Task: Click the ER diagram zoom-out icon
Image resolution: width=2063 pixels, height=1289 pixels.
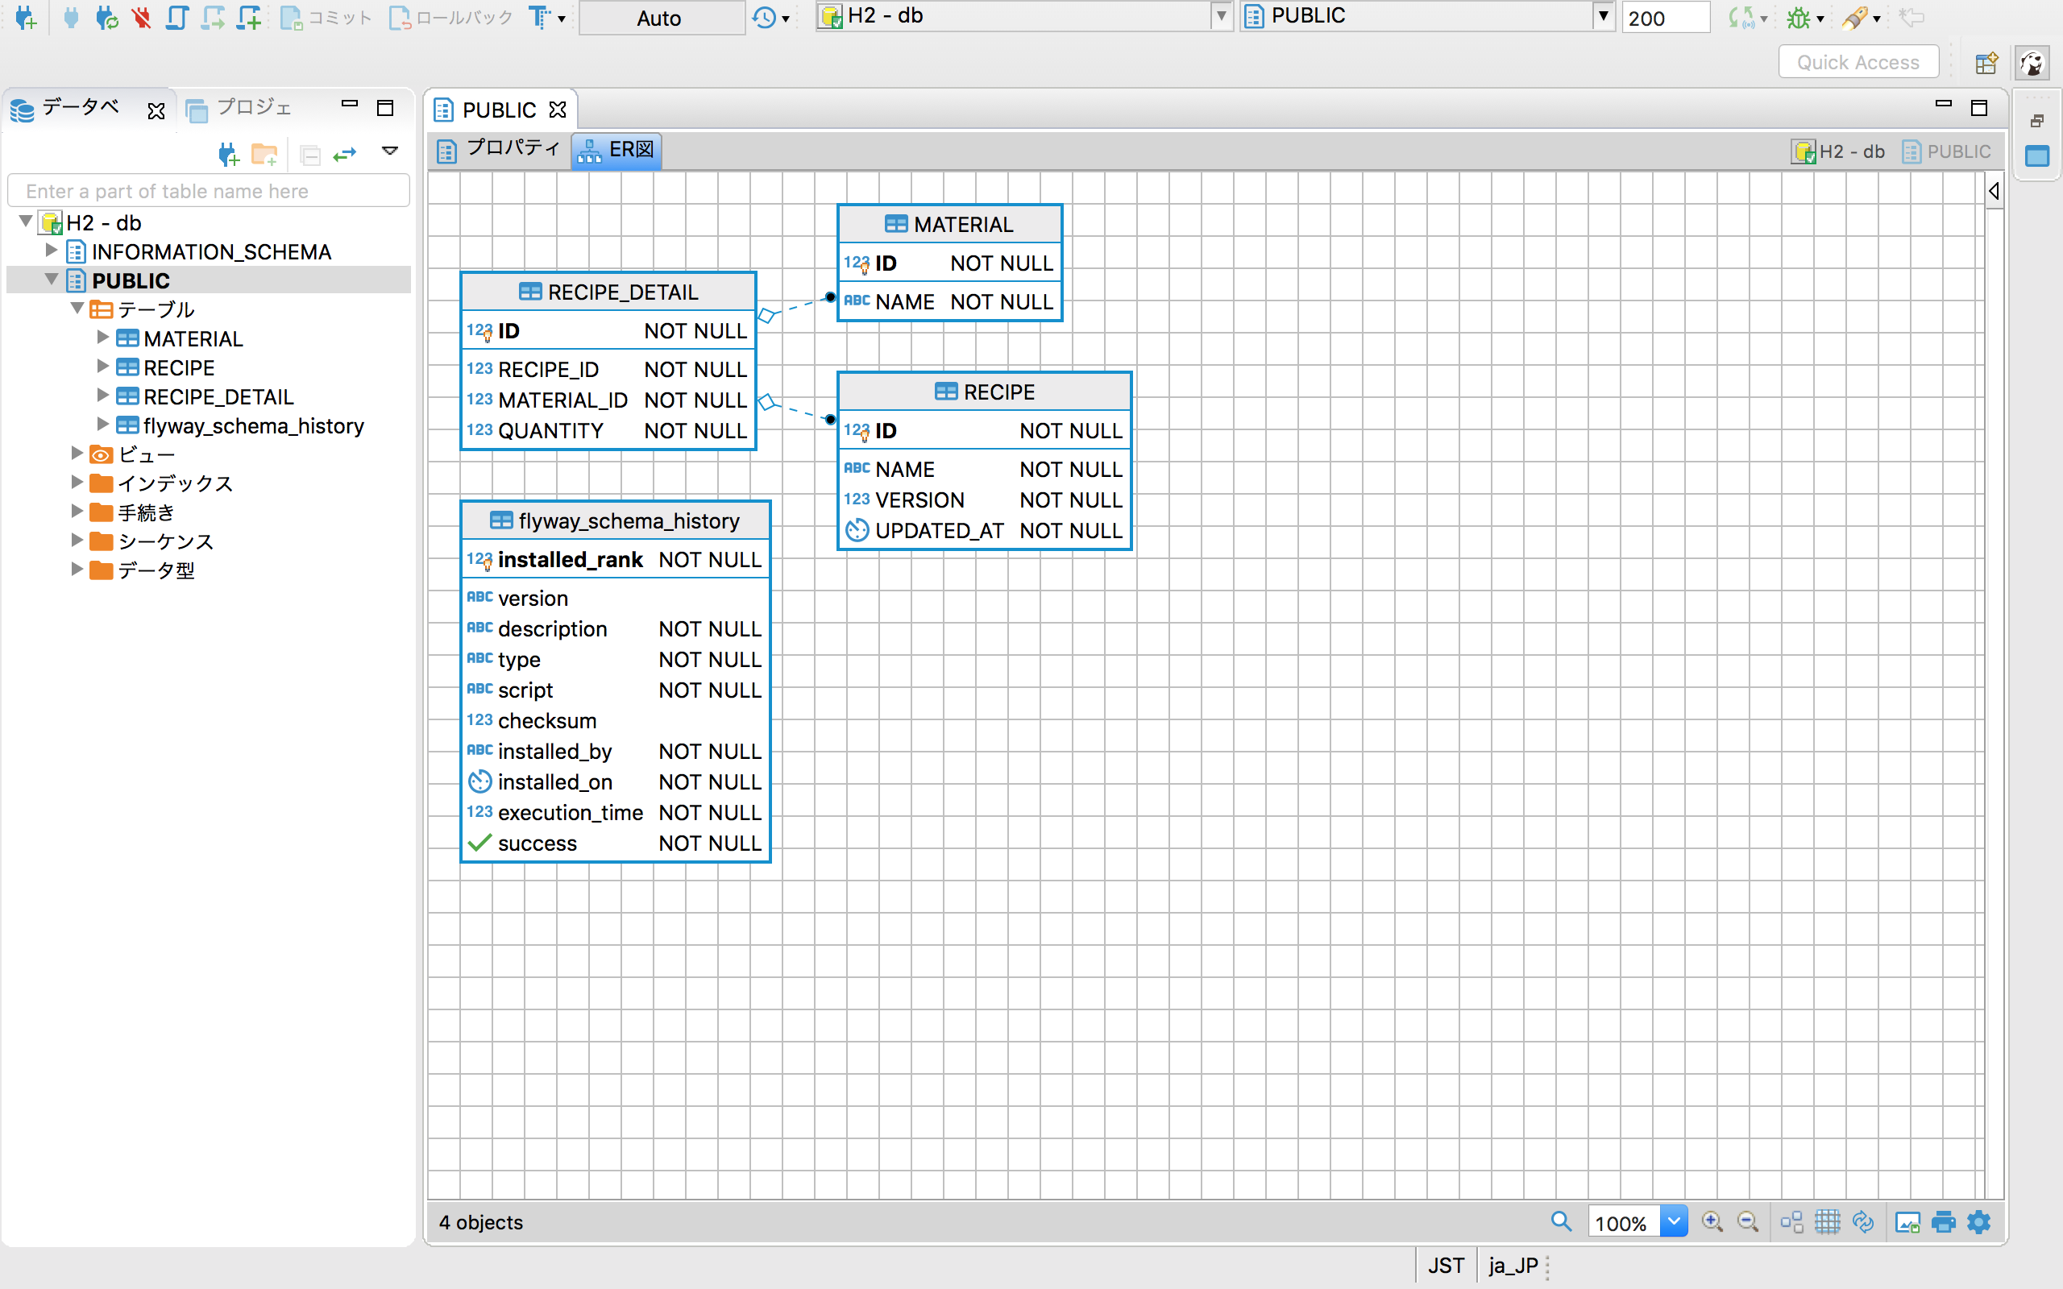Action: pyautogui.click(x=1748, y=1221)
